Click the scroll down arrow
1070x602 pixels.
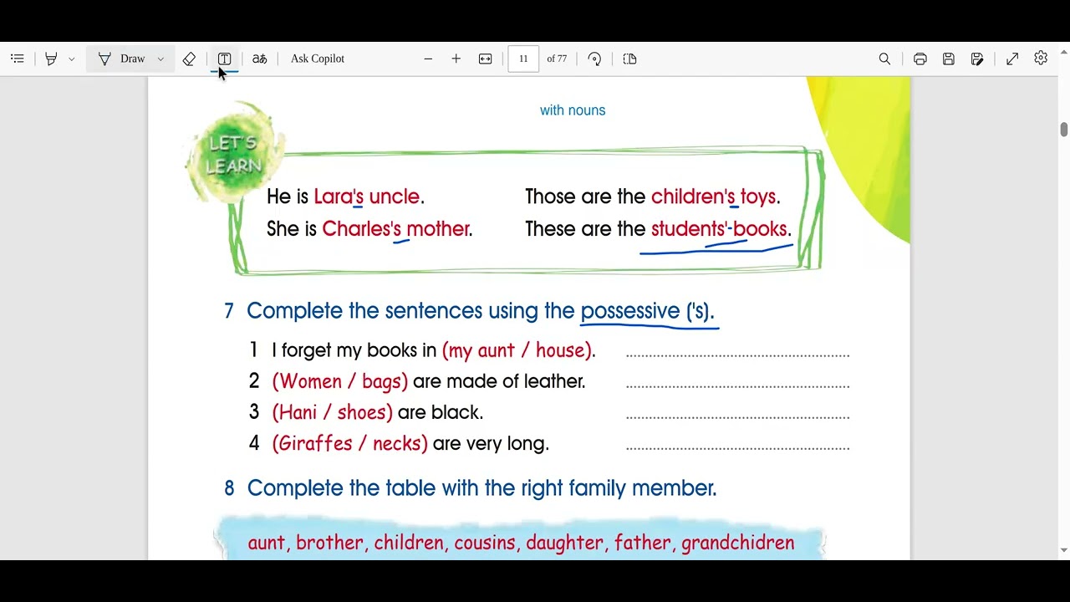click(x=1063, y=550)
